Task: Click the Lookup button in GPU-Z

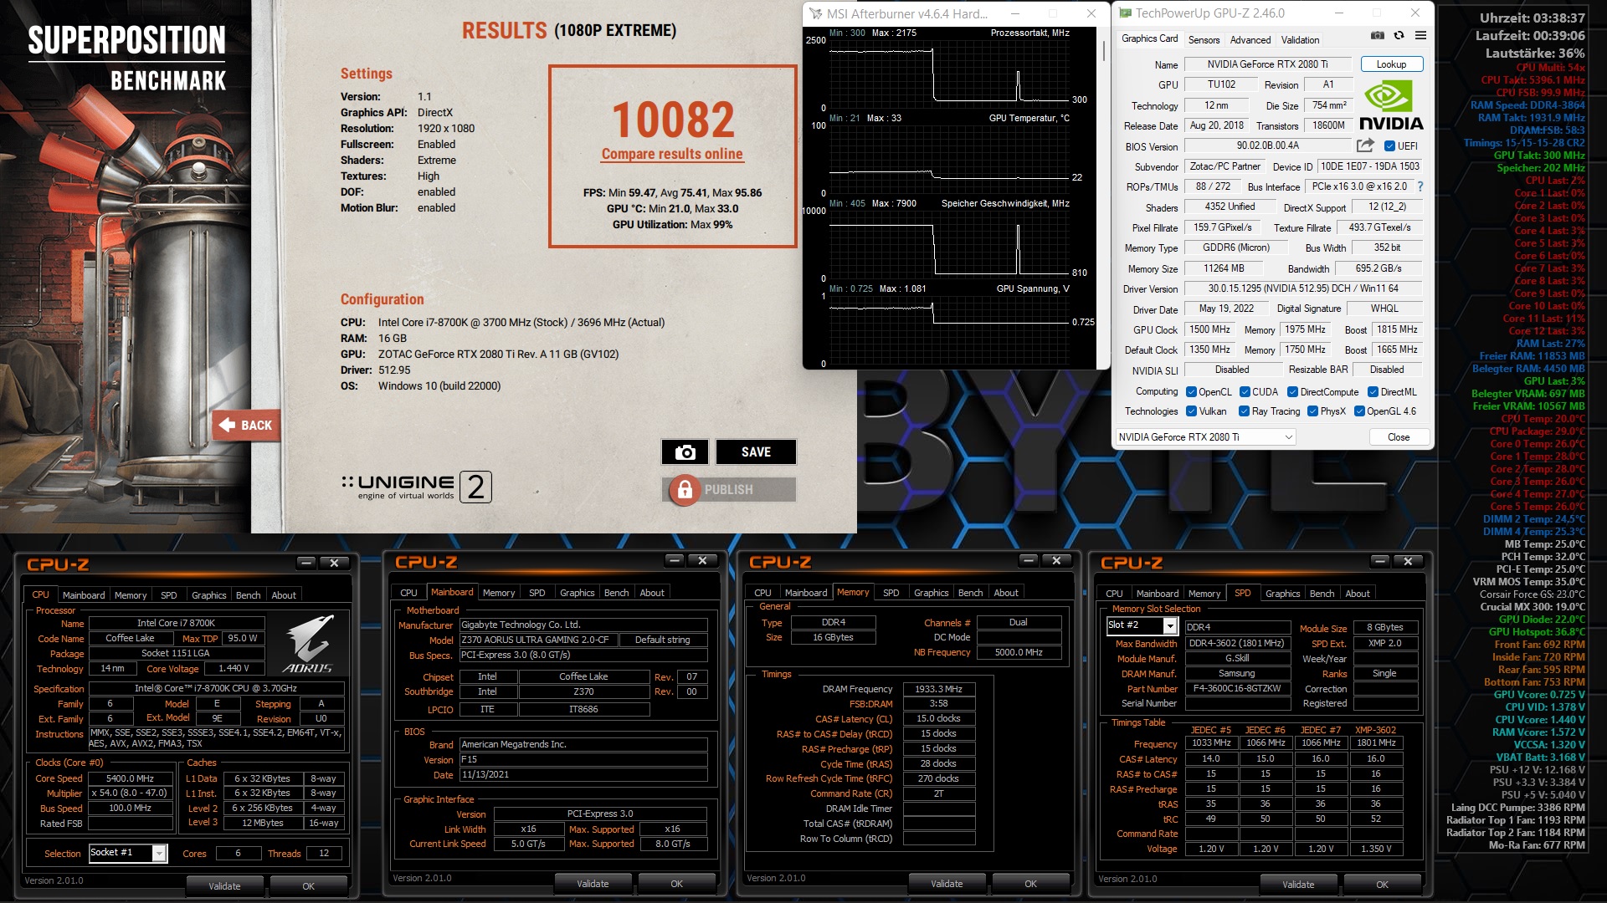Action: pos(1391,64)
